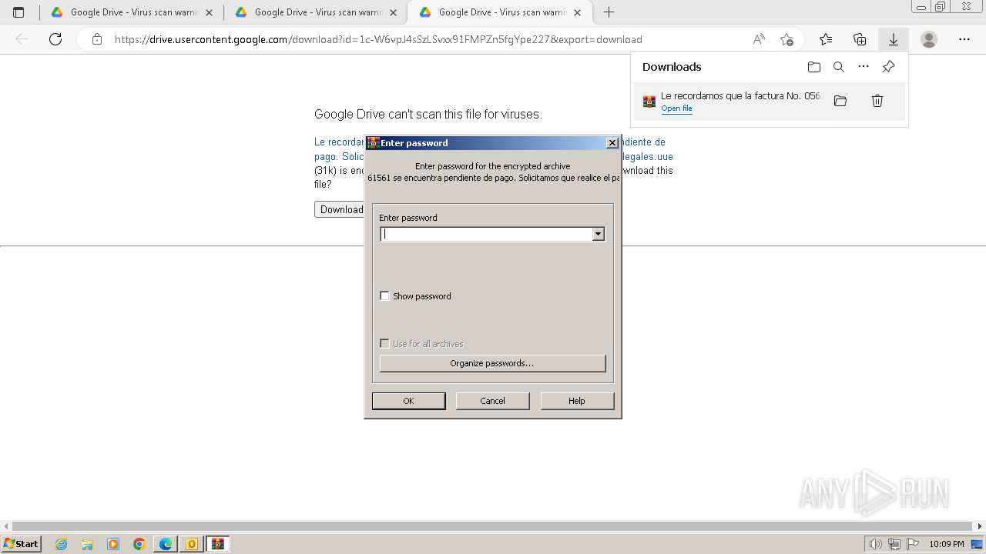986x554 pixels.
Task: Click the horizontal scrollbar of the page
Action: click(493, 526)
